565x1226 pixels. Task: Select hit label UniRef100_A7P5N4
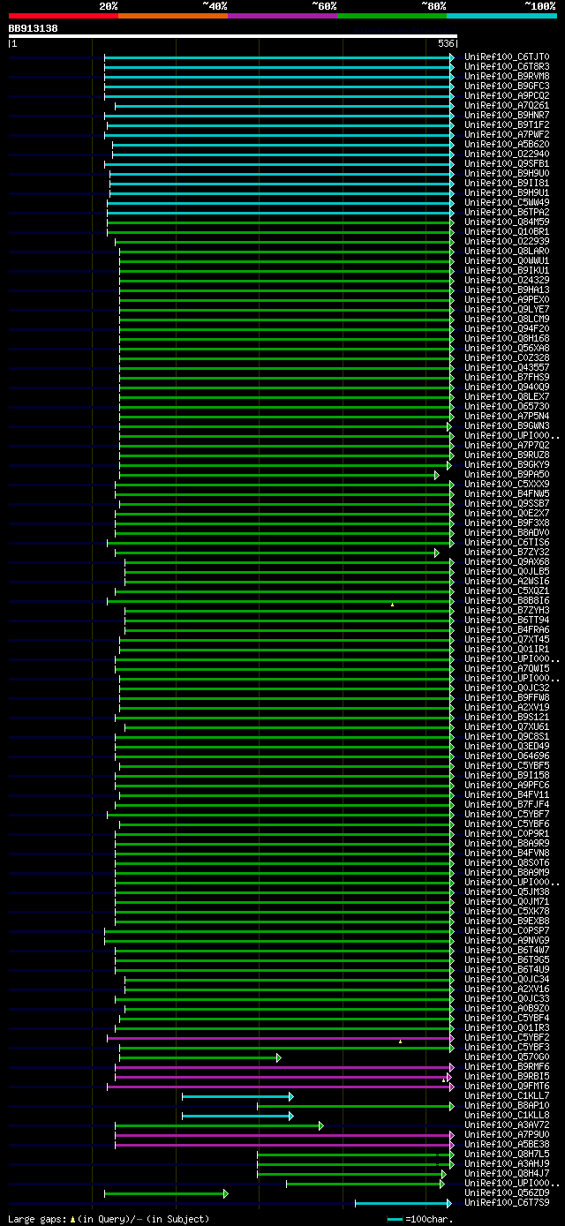(x=507, y=417)
